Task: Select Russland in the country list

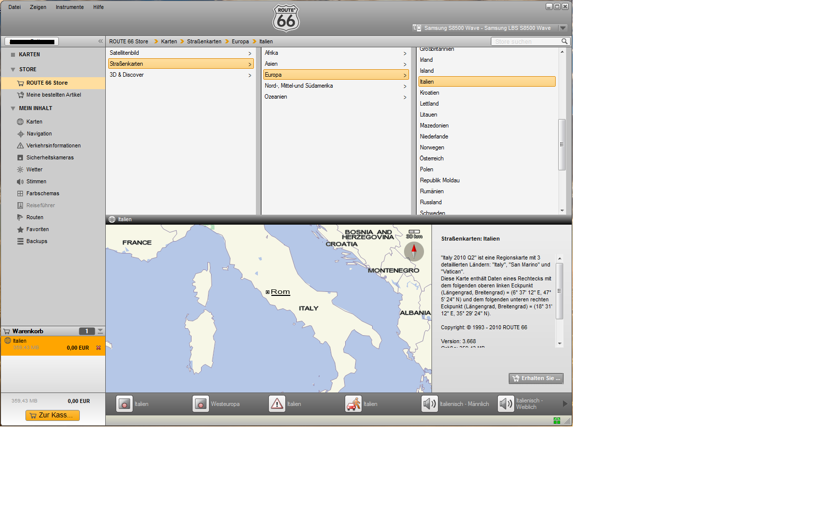Action: click(x=487, y=202)
